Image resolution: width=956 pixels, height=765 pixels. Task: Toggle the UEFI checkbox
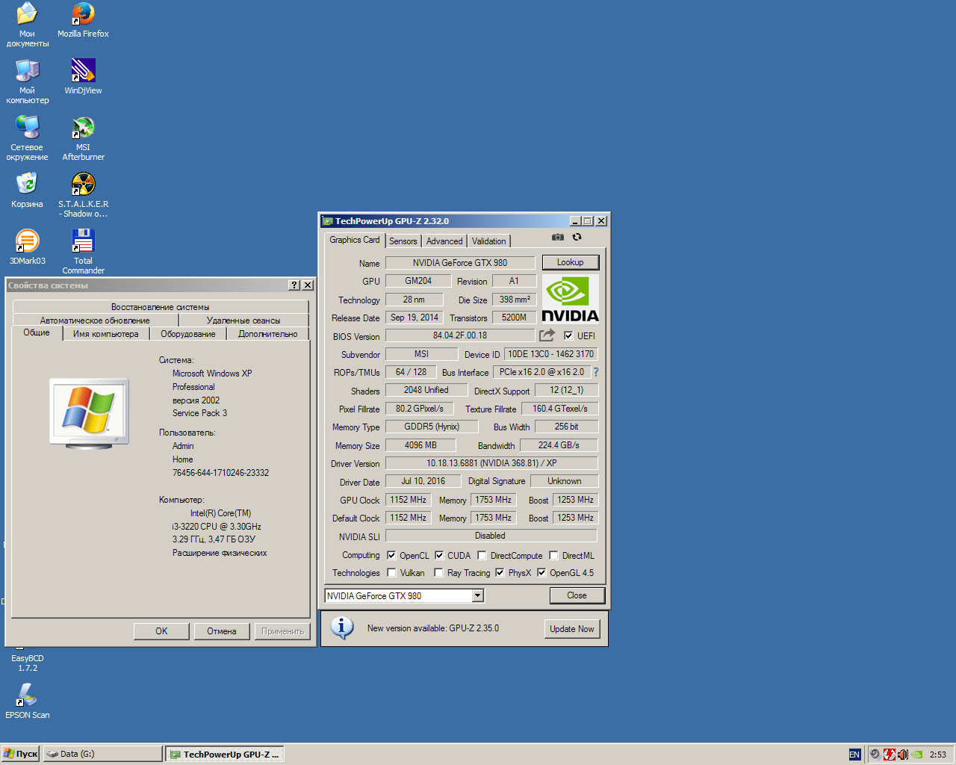pyautogui.click(x=568, y=335)
